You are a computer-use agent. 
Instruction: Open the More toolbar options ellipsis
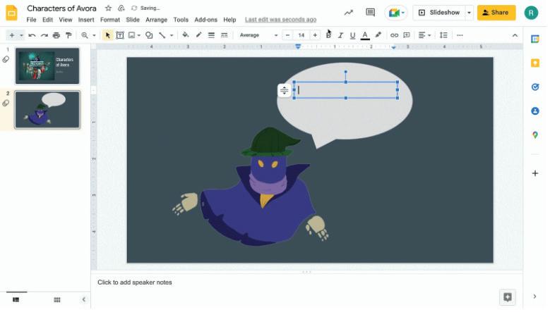point(460,35)
